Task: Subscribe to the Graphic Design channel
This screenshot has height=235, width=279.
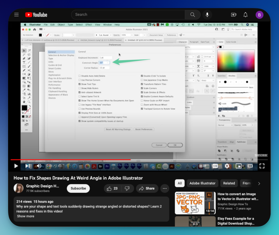Action: [78, 188]
